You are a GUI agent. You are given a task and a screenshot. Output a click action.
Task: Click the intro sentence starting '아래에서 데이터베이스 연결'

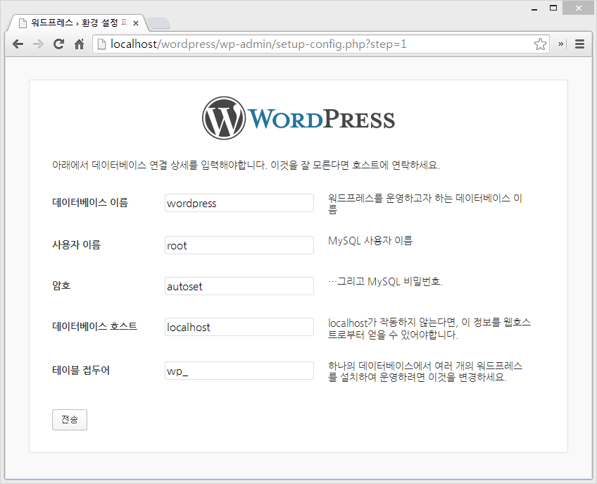point(246,165)
